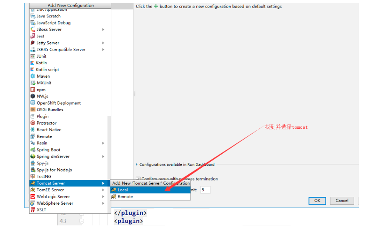Choose WebSphere Server entry
Image resolution: width=379 pixels, height=231 pixels.
70,203
